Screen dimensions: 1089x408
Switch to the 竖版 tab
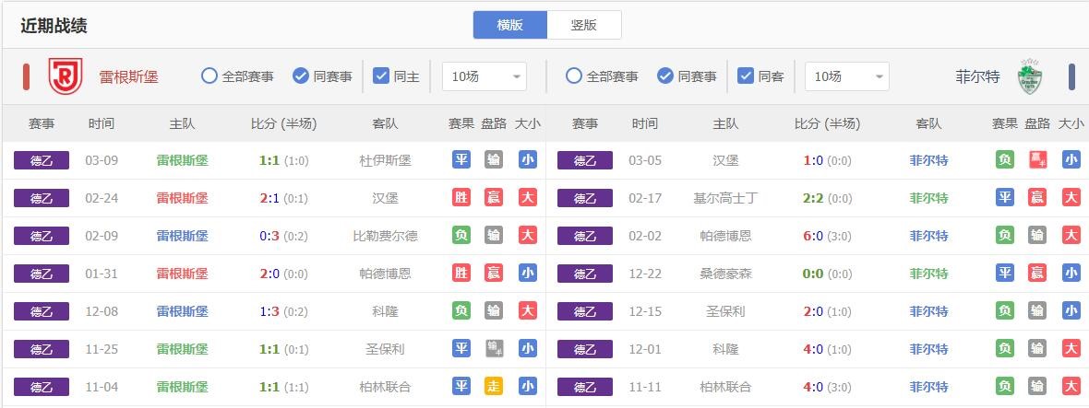tap(583, 25)
